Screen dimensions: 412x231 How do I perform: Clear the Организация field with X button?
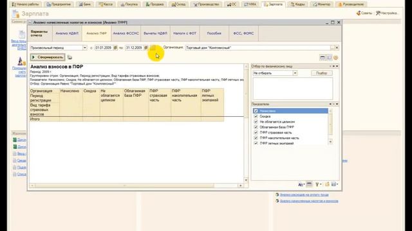coord(337,48)
